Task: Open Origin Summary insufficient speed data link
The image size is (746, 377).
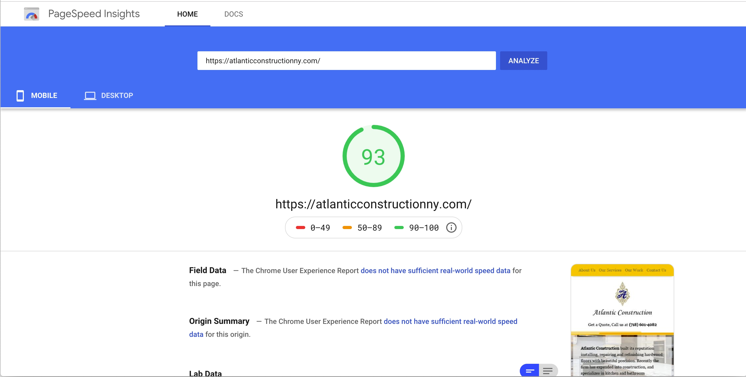Action: [x=450, y=321]
